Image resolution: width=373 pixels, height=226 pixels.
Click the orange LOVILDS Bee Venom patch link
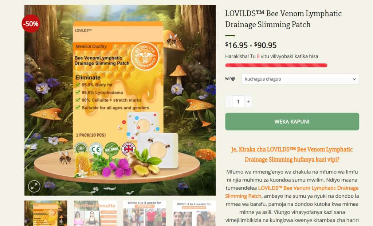click(x=292, y=192)
